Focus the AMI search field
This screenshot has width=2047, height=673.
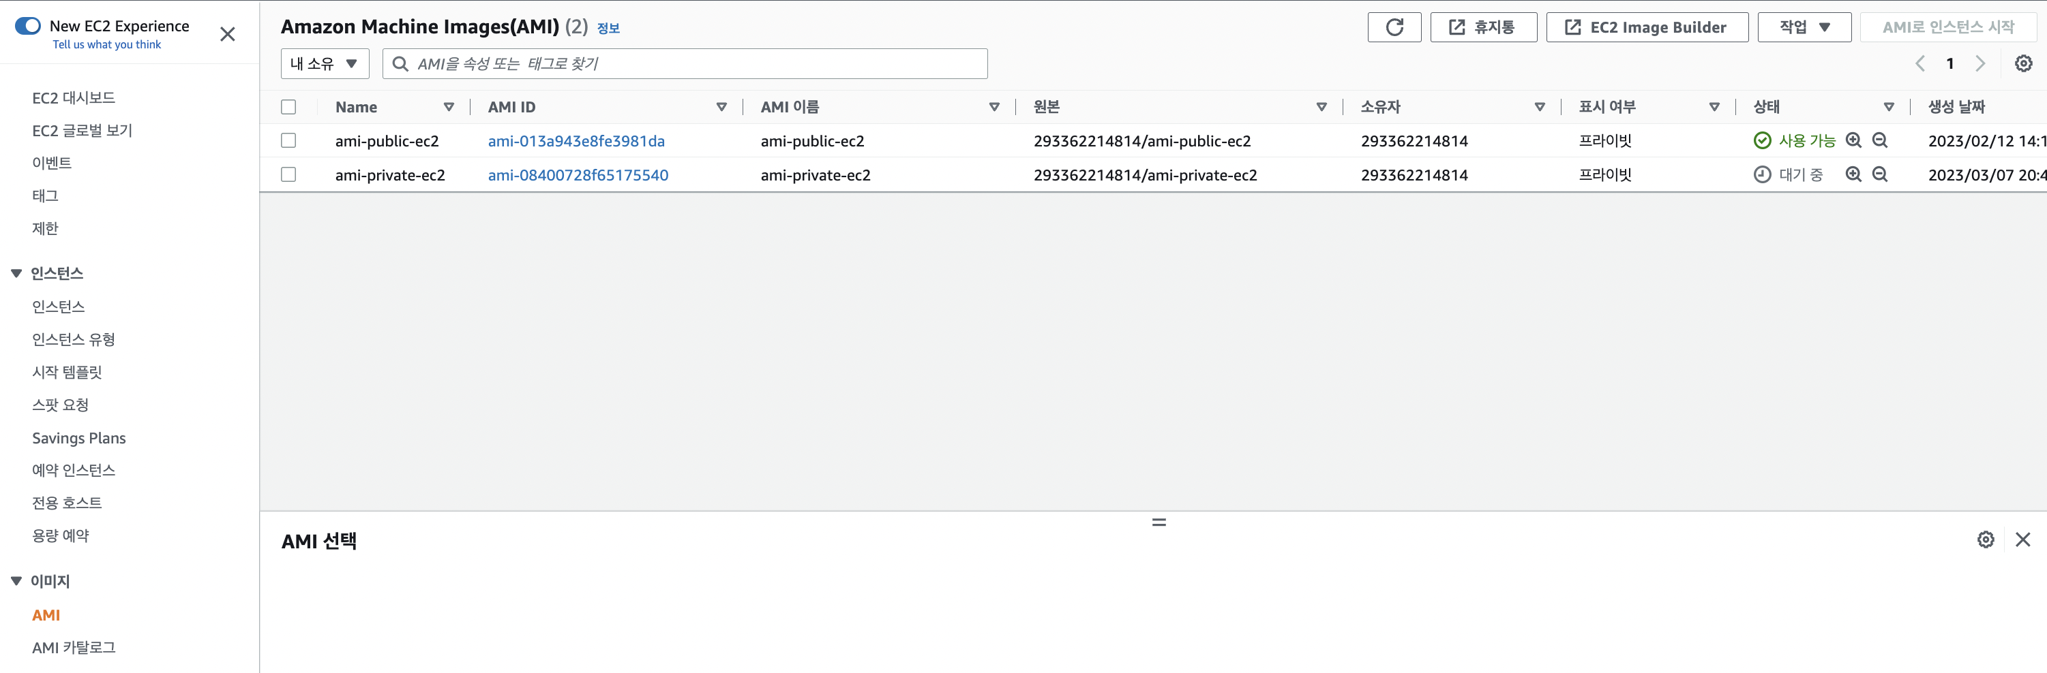[x=685, y=63]
